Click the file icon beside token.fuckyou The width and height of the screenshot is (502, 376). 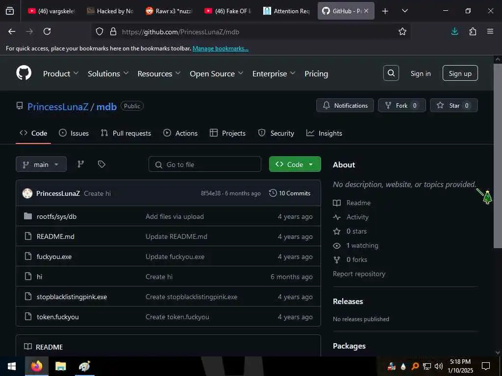[x=28, y=317]
